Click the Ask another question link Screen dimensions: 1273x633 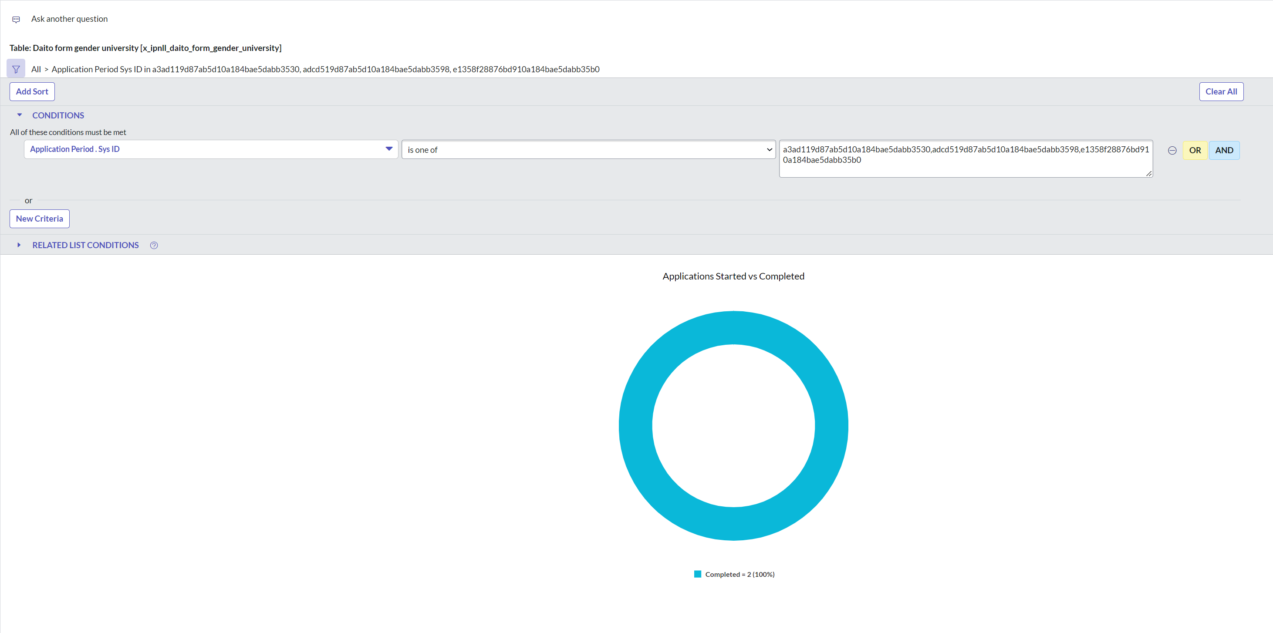pyautogui.click(x=69, y=19)
